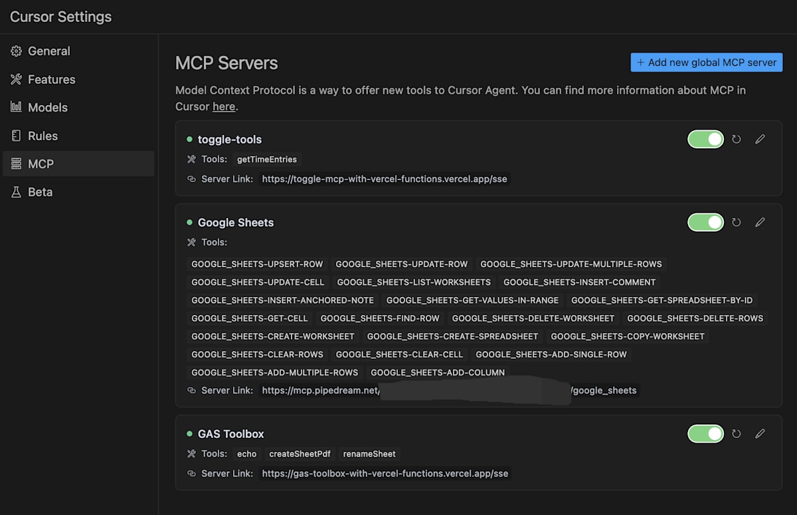The height and width of the screenshot is (515, 797).
Task: Click the createSheetPdf tool tag
Action: click(300, 454)
